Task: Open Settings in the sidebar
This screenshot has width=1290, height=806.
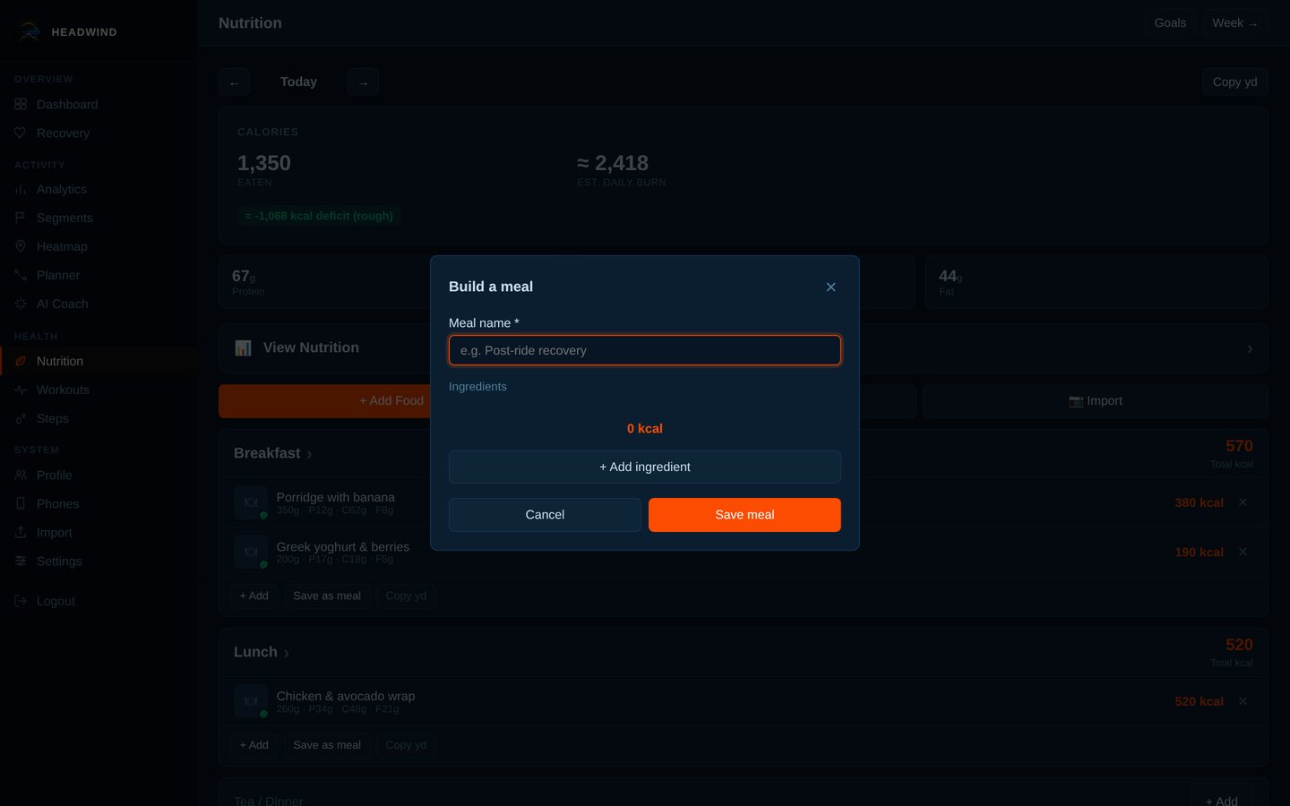Action: (x=99, y=562)
